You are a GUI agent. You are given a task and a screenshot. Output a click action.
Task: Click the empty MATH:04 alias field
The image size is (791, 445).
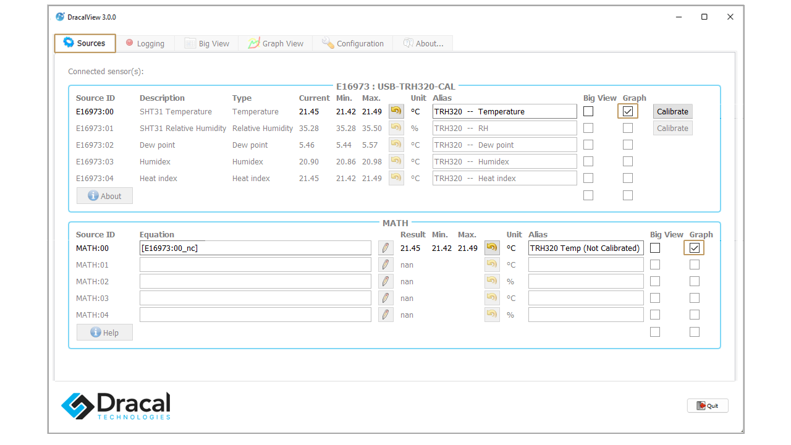[x=586, y=315]
